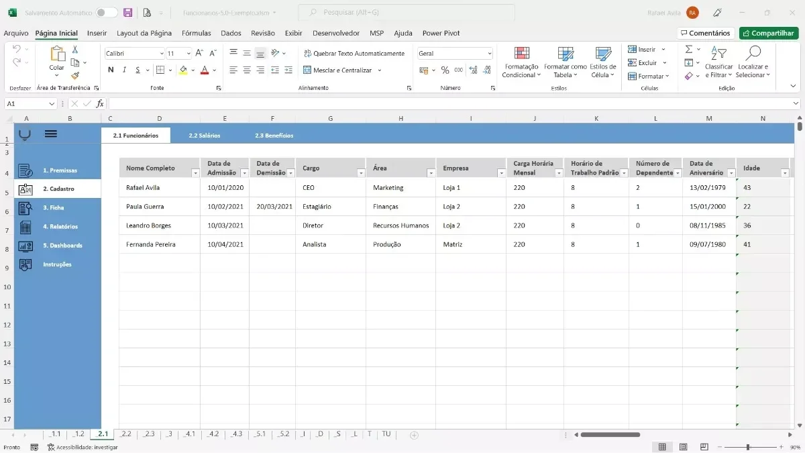Switch to Page Layout view icon
This screenshot has height=453, width=805.
[683, 447]
